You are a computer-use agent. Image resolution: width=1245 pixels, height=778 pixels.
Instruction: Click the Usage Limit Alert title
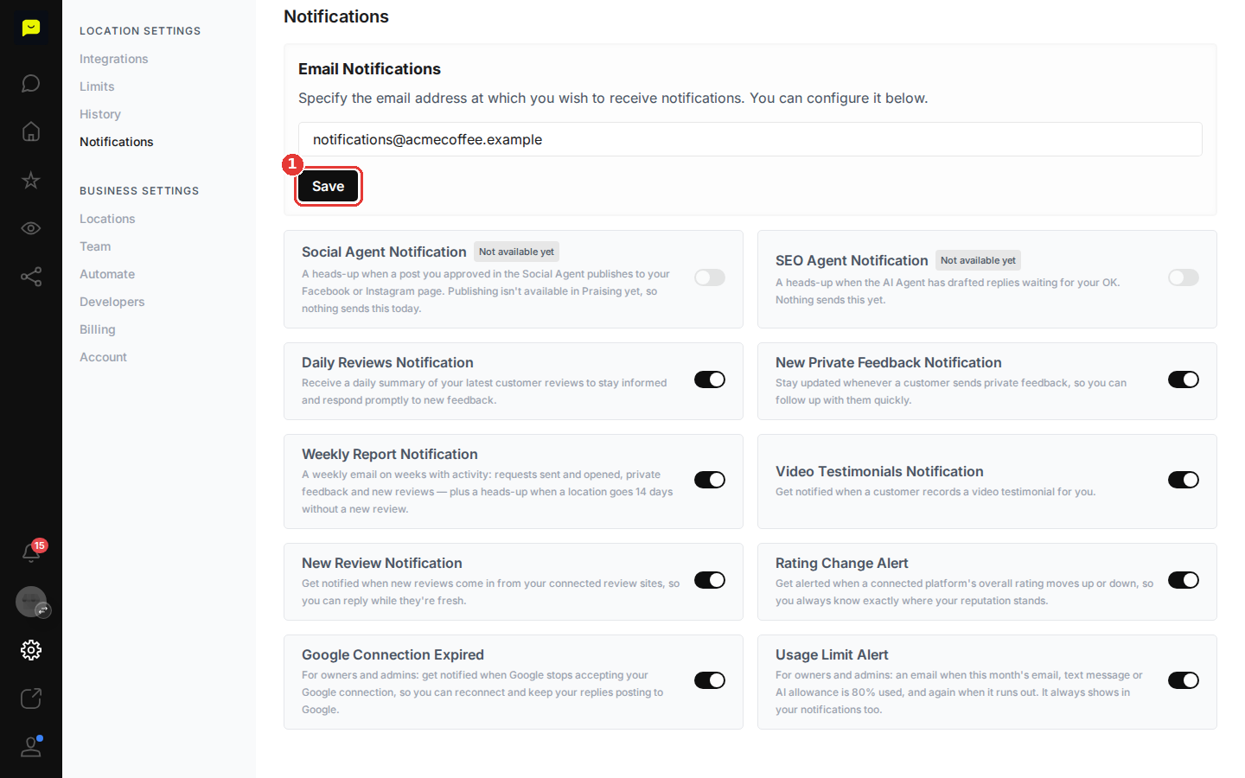[832, 654]
